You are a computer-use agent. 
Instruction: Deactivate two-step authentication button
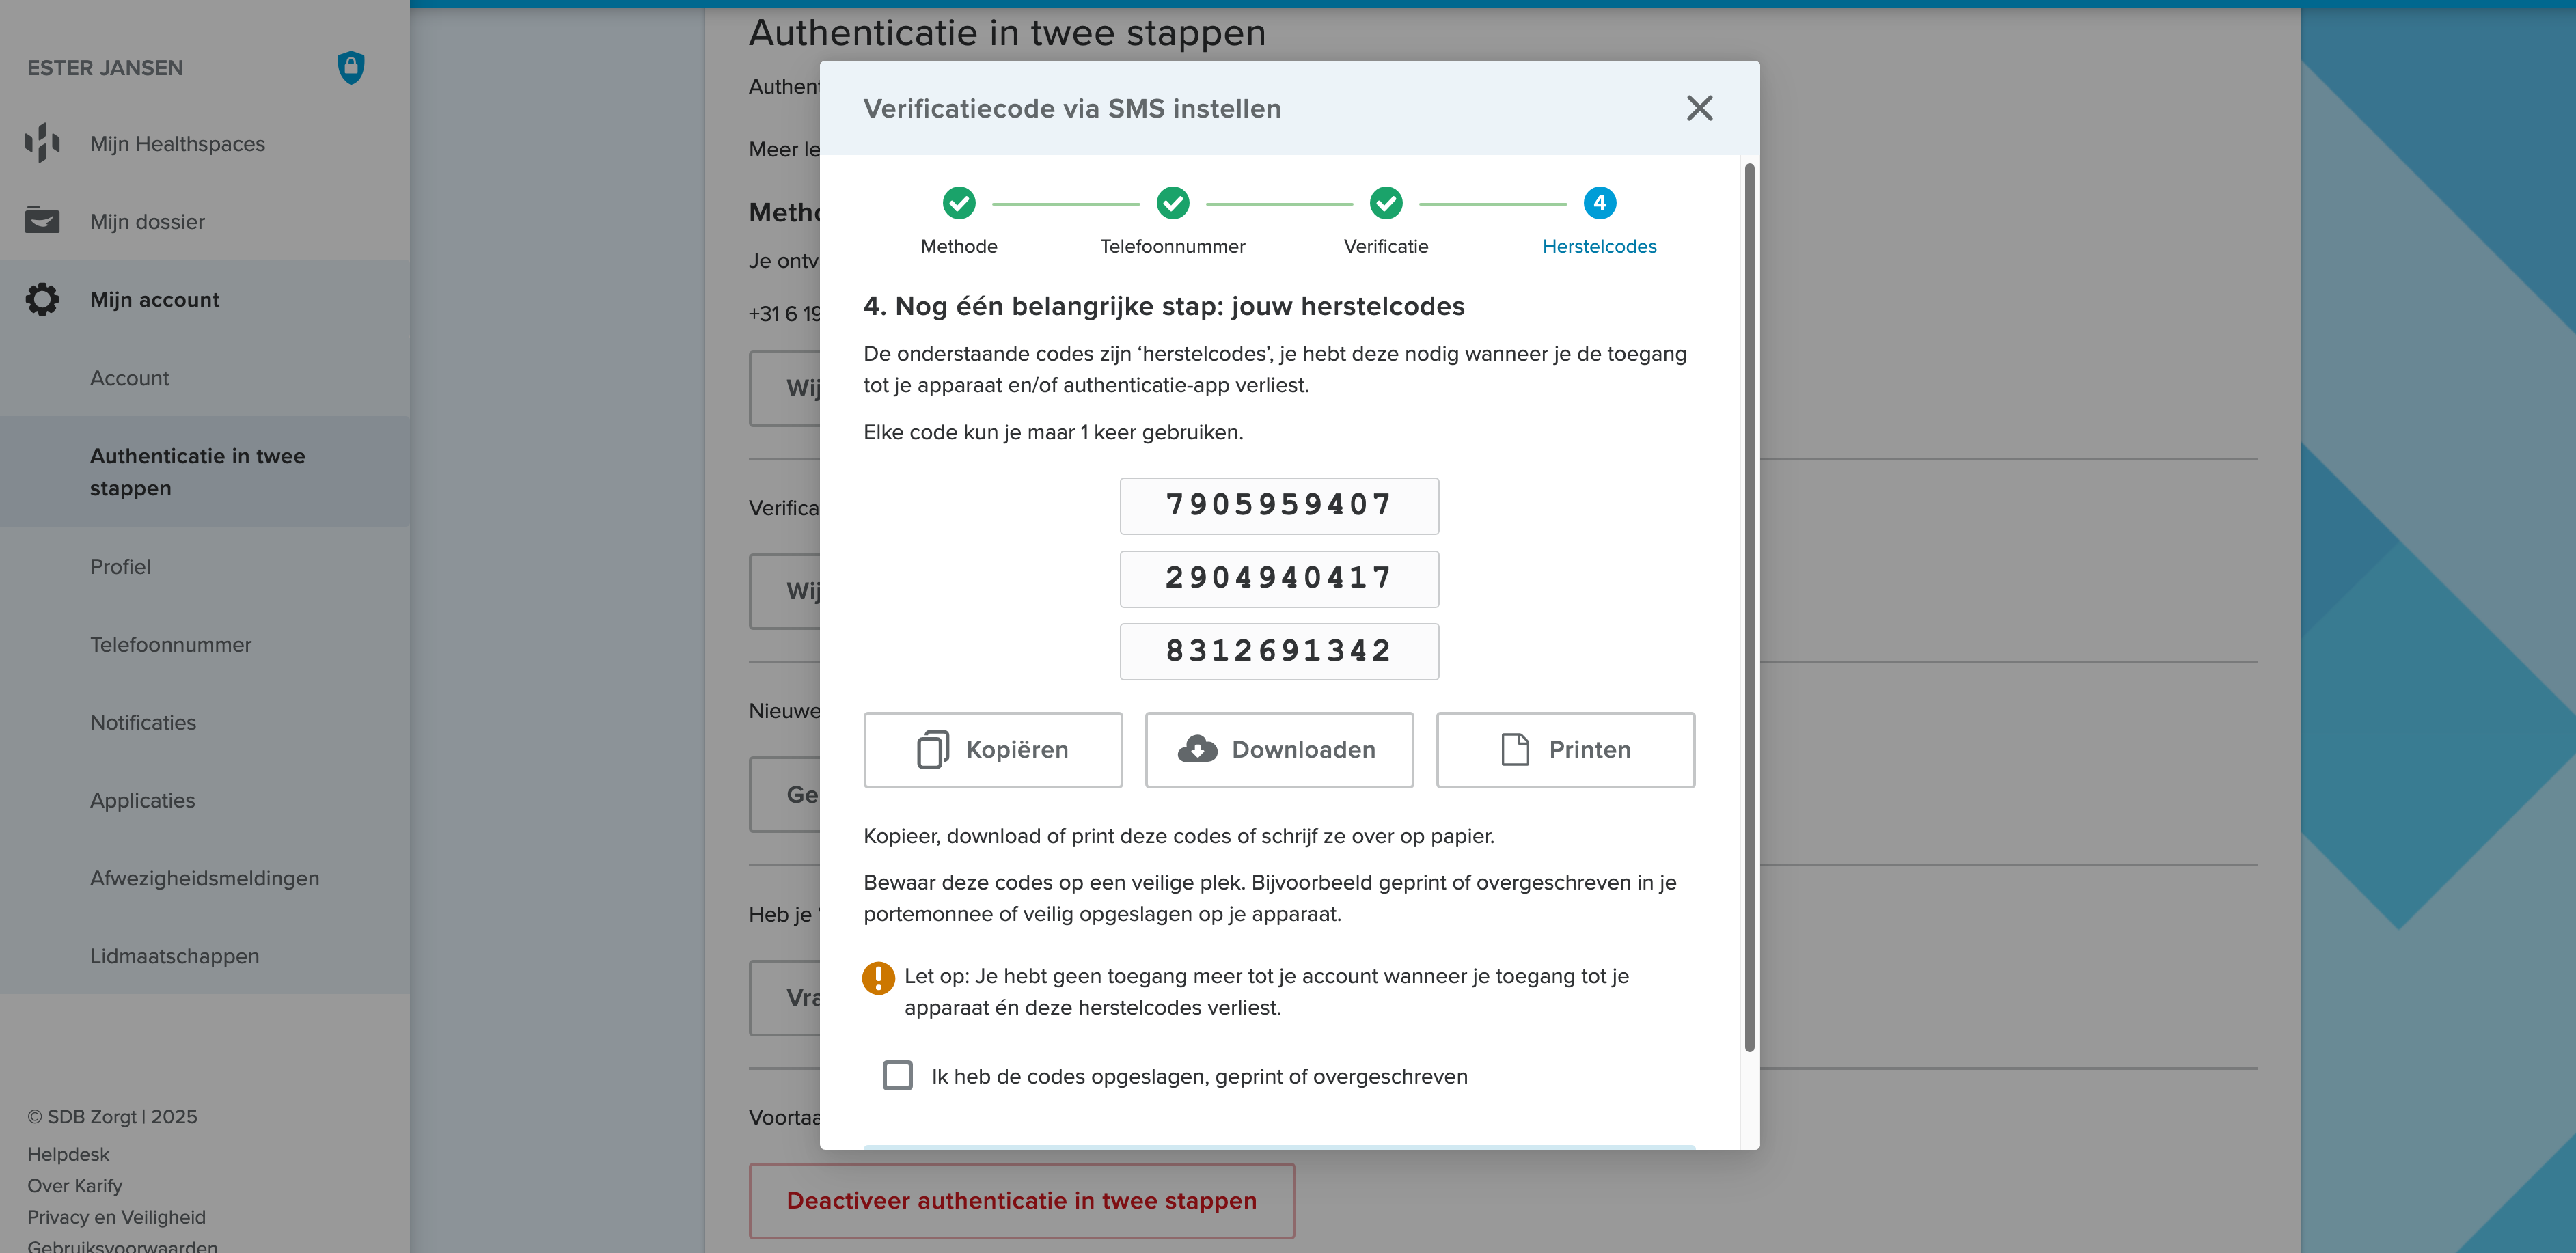pyautogui.click(x=1021, y=1200)
